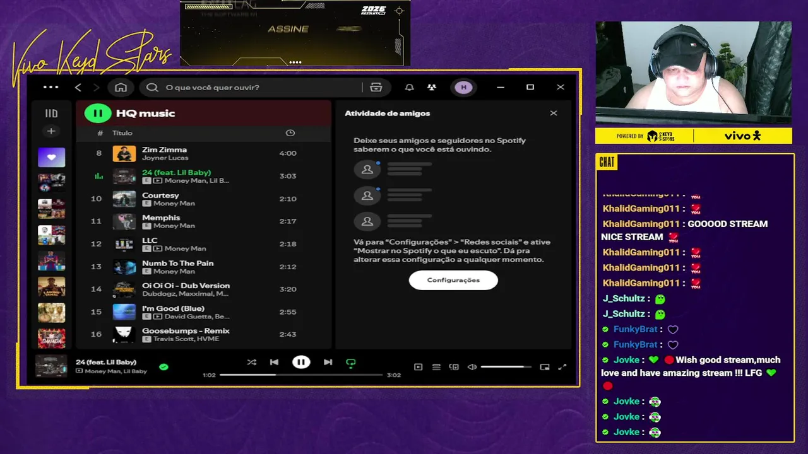The width and height of the screenshot is (808, 454).
Task: Select Numb To The Pain track
Action: [x=203, y=267]
